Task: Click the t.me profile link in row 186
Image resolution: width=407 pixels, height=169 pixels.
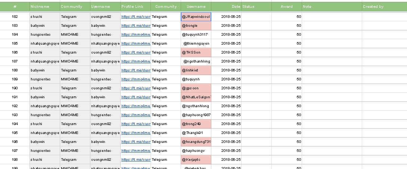Action: (x=136, y=52)
